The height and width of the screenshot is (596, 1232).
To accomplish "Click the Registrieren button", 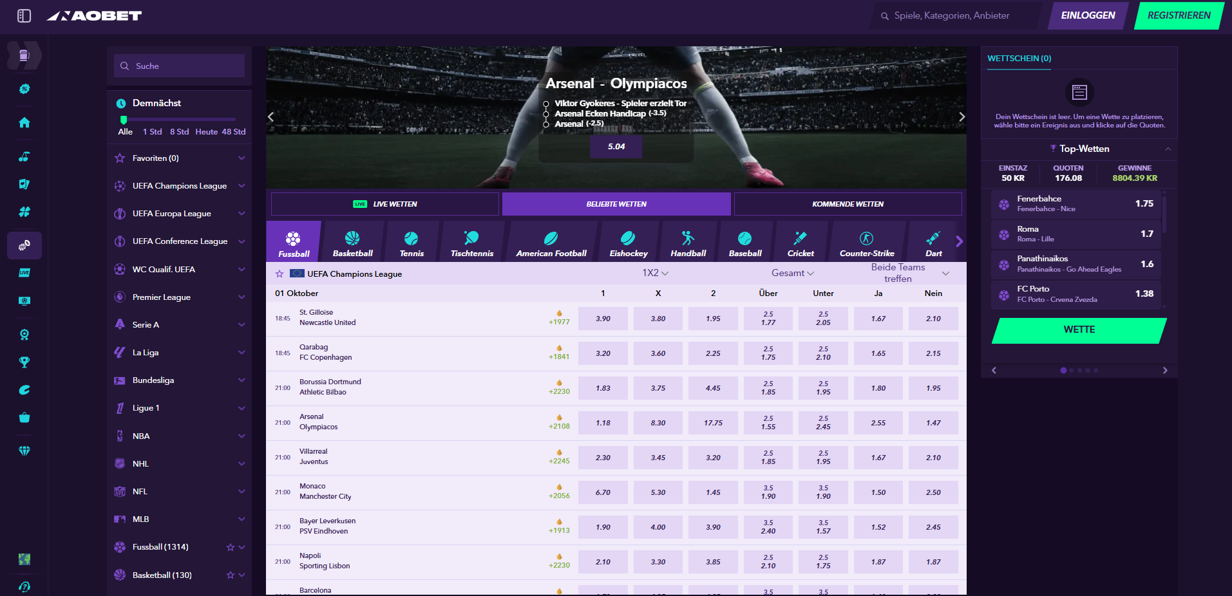I will coord(1178,15).
